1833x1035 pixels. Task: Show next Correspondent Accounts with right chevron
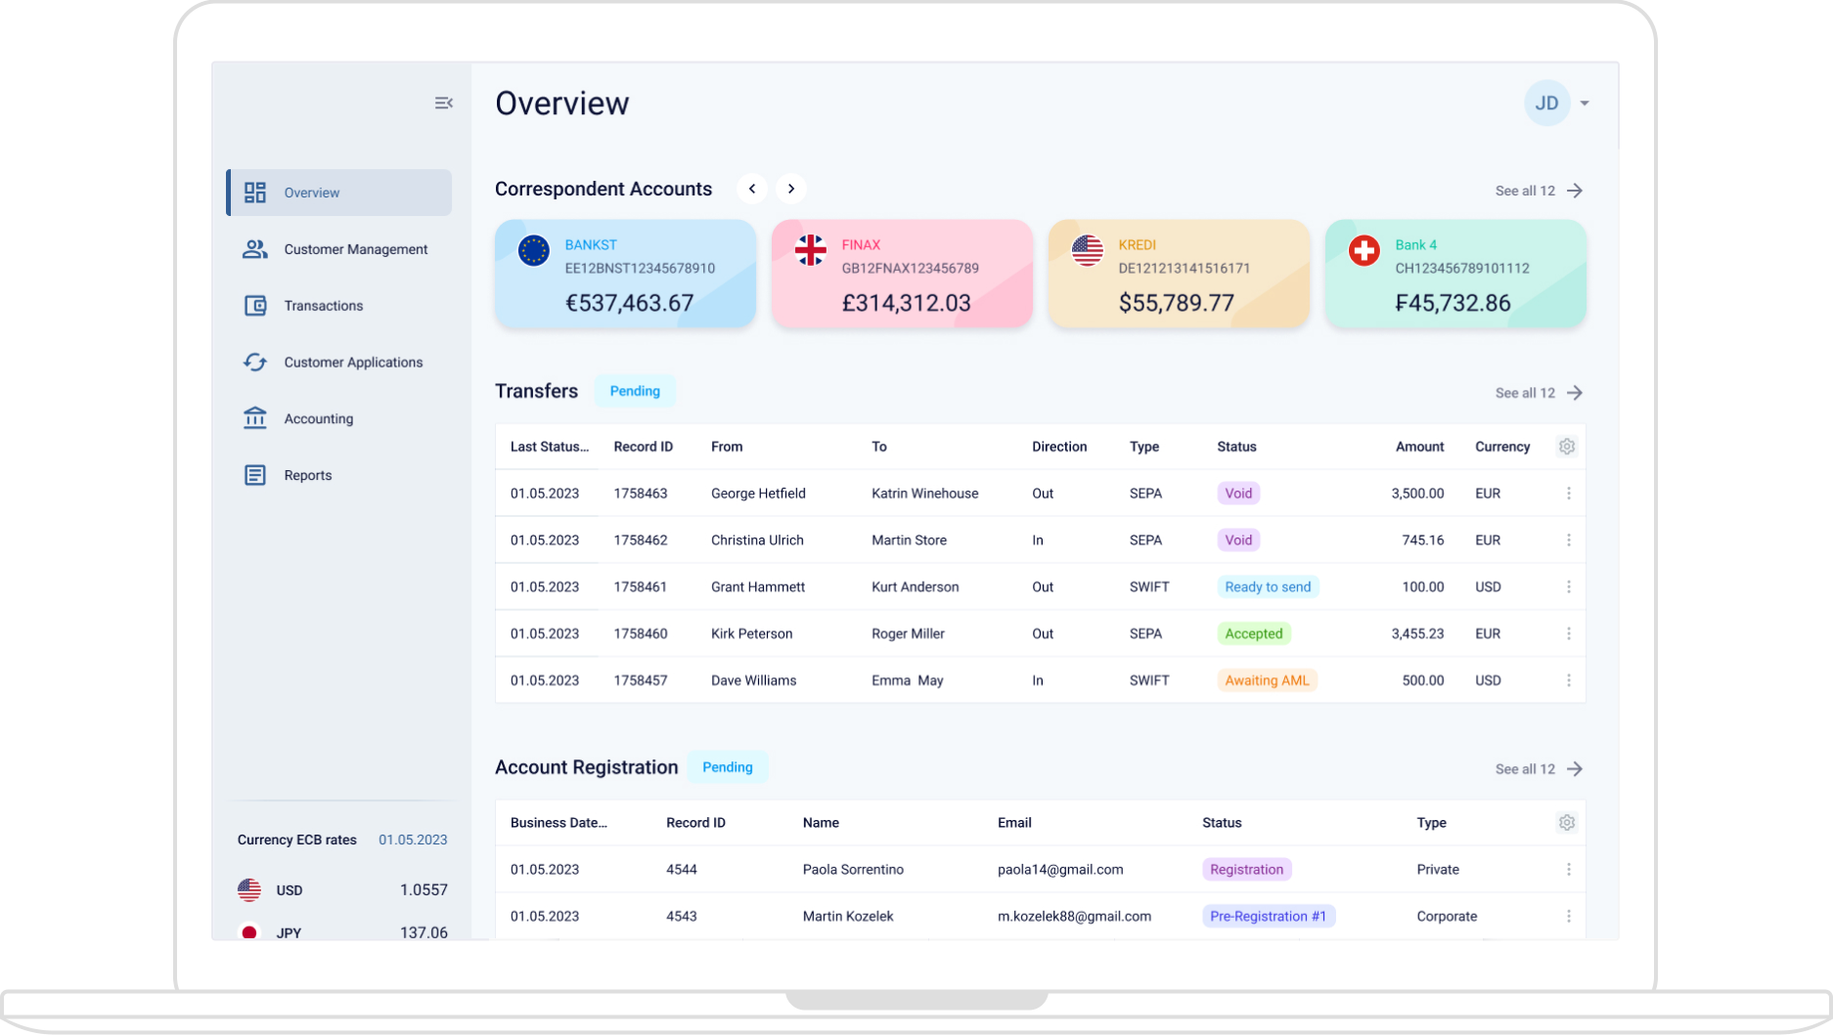point(790,189)
